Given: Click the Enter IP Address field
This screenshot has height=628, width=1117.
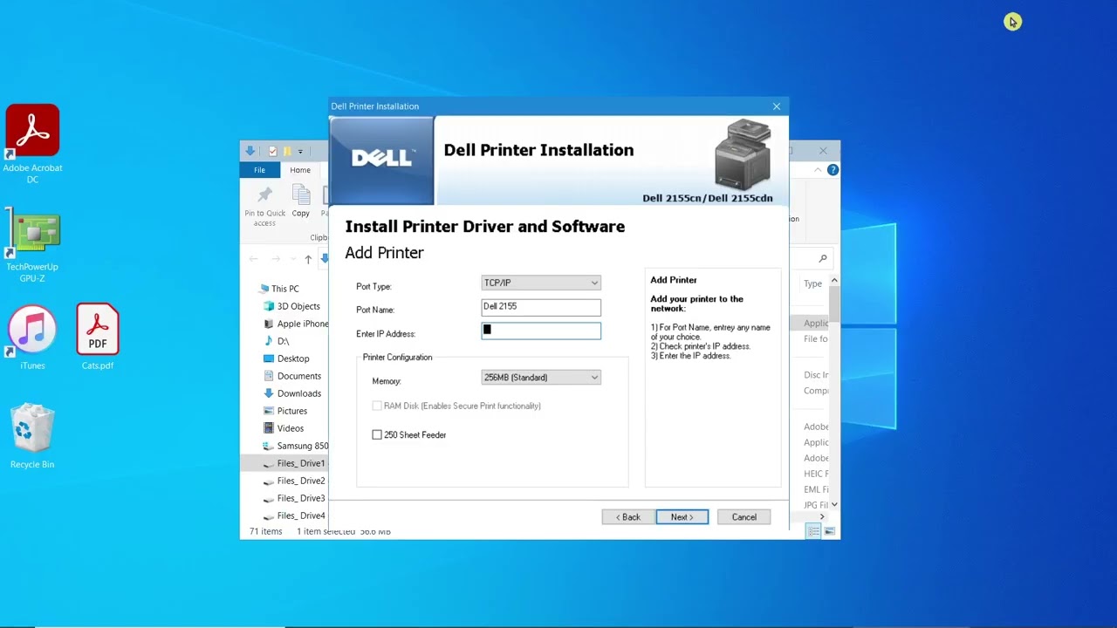Looking at the screenshot, I should (x=541, y=331).
